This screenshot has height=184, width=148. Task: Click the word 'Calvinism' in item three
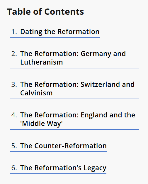36,93
